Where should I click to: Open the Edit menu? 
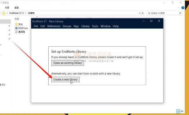43,26
